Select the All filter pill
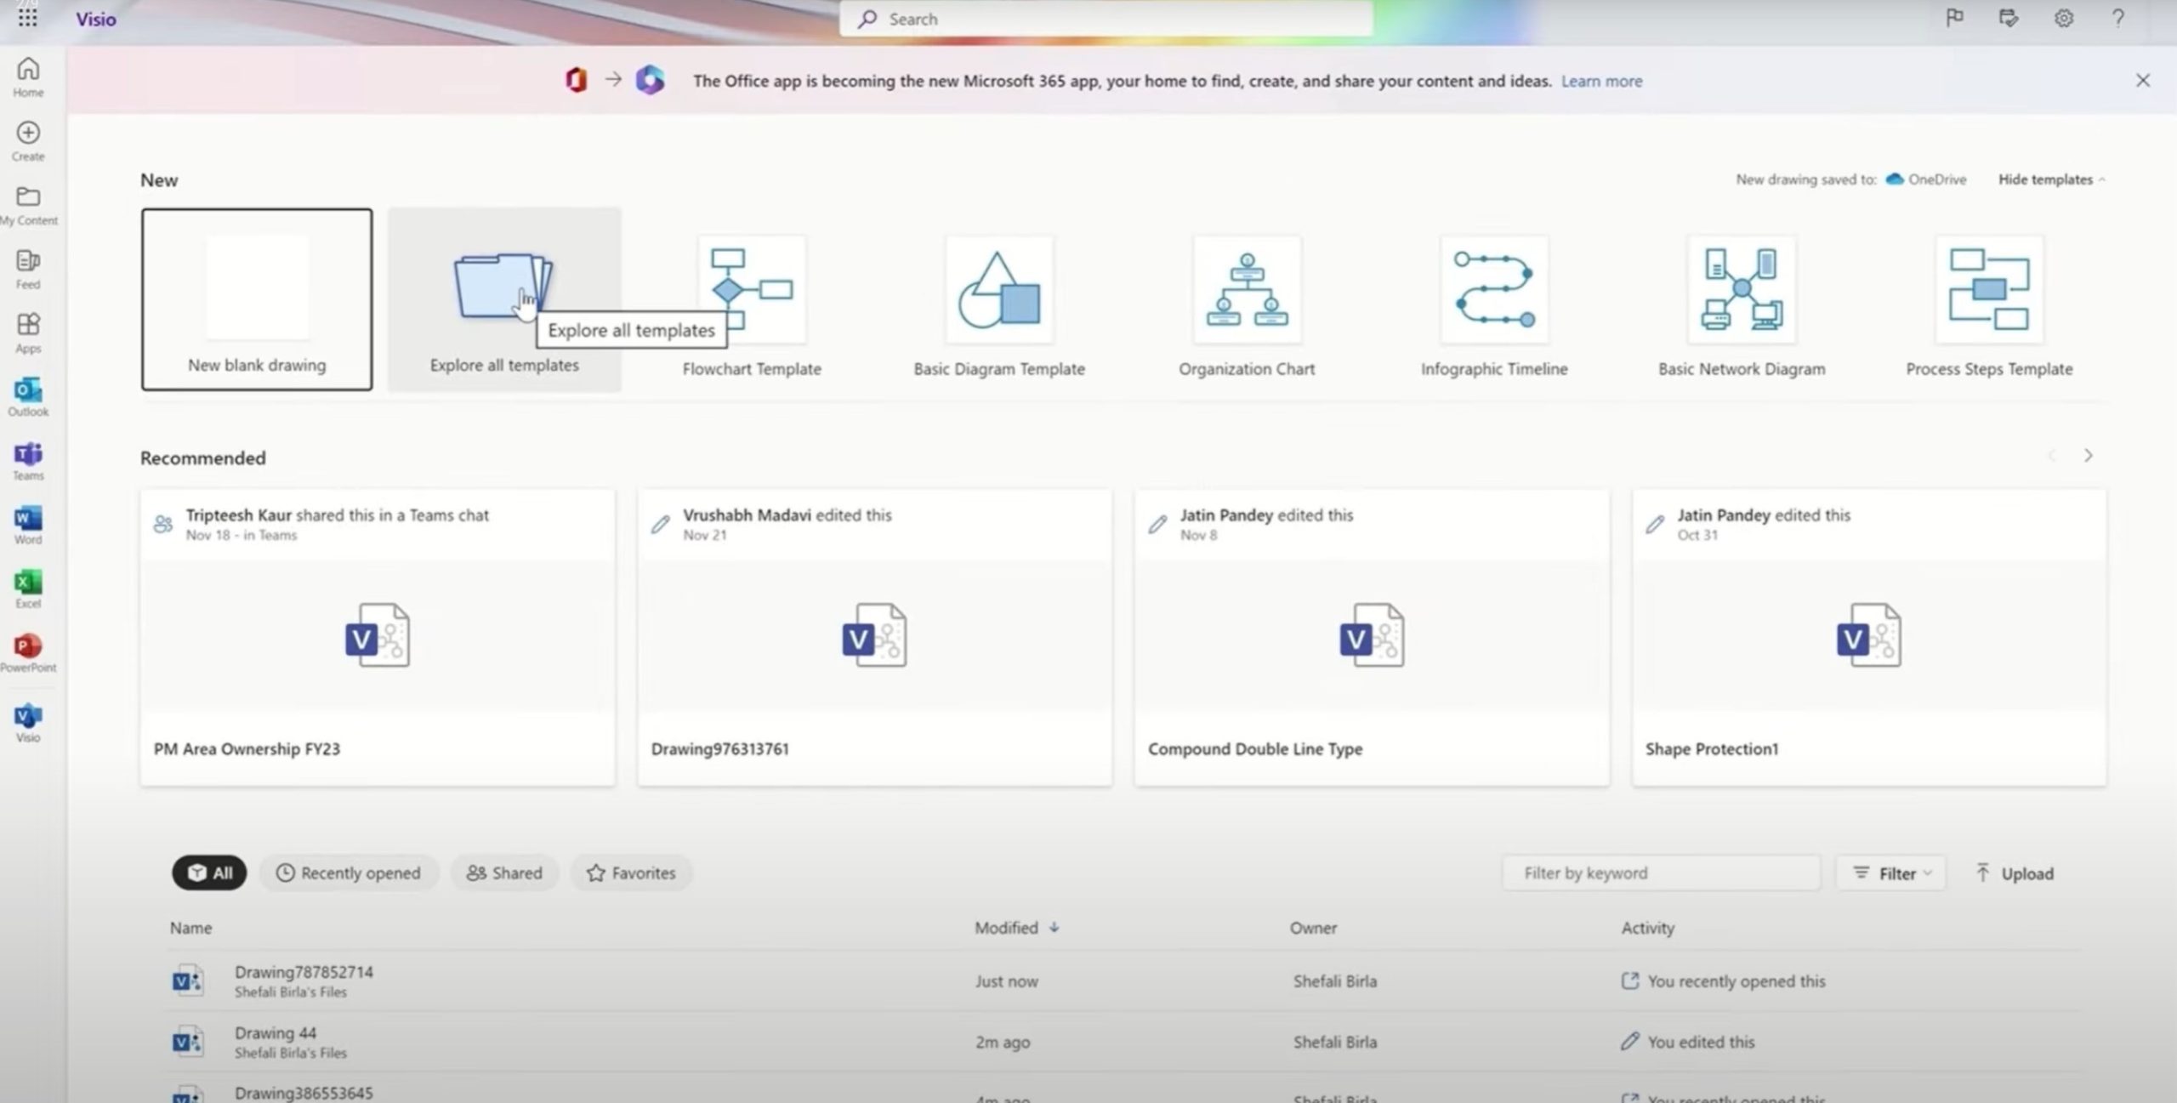 (209, 873)
